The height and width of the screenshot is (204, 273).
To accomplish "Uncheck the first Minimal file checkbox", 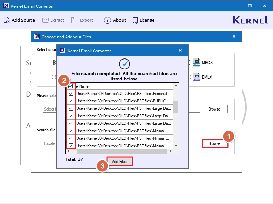I will (x=71, y=131).
